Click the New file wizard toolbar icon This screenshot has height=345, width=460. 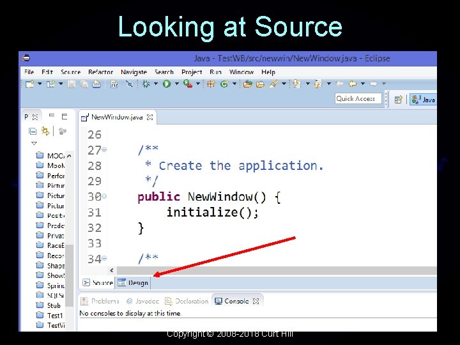(29, 84)
